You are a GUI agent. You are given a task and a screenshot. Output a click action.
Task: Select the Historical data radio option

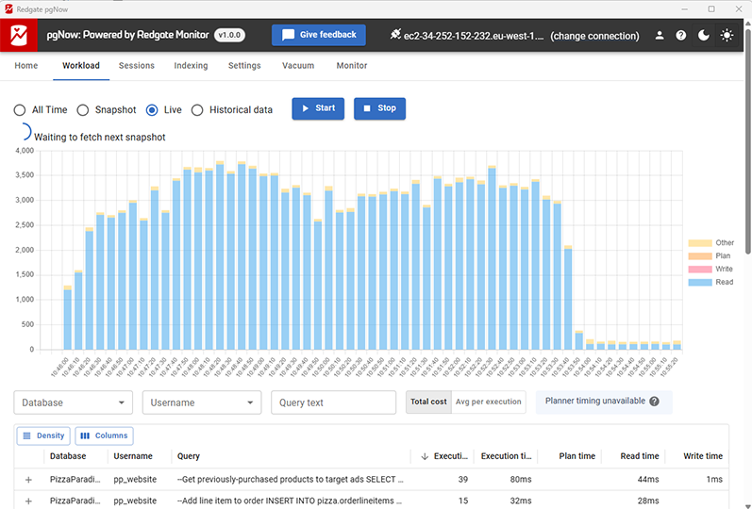[197, 110]
